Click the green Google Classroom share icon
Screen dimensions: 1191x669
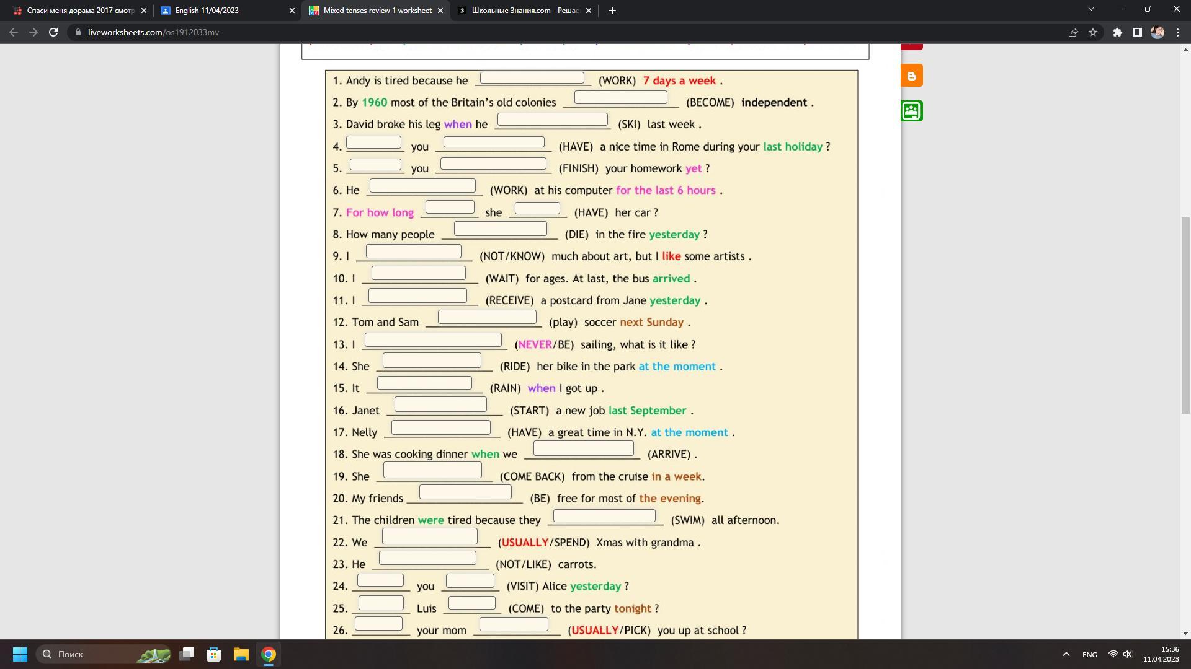click(x=911, y=111)
